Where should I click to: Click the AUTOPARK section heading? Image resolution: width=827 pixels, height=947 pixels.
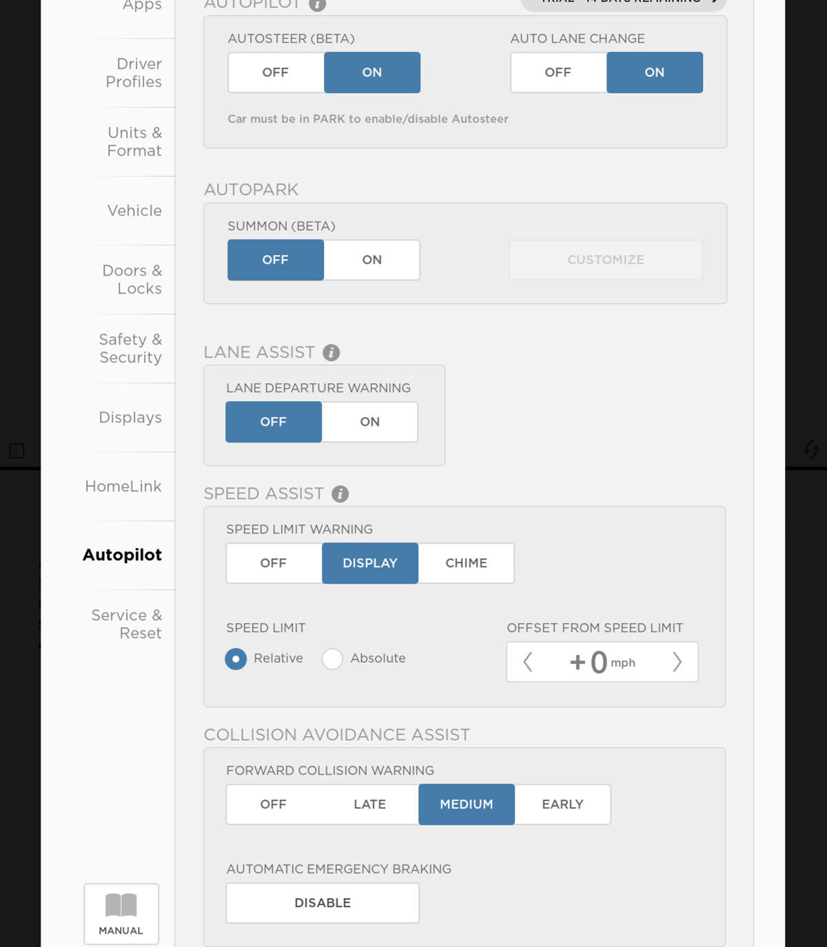pos(252,190)
